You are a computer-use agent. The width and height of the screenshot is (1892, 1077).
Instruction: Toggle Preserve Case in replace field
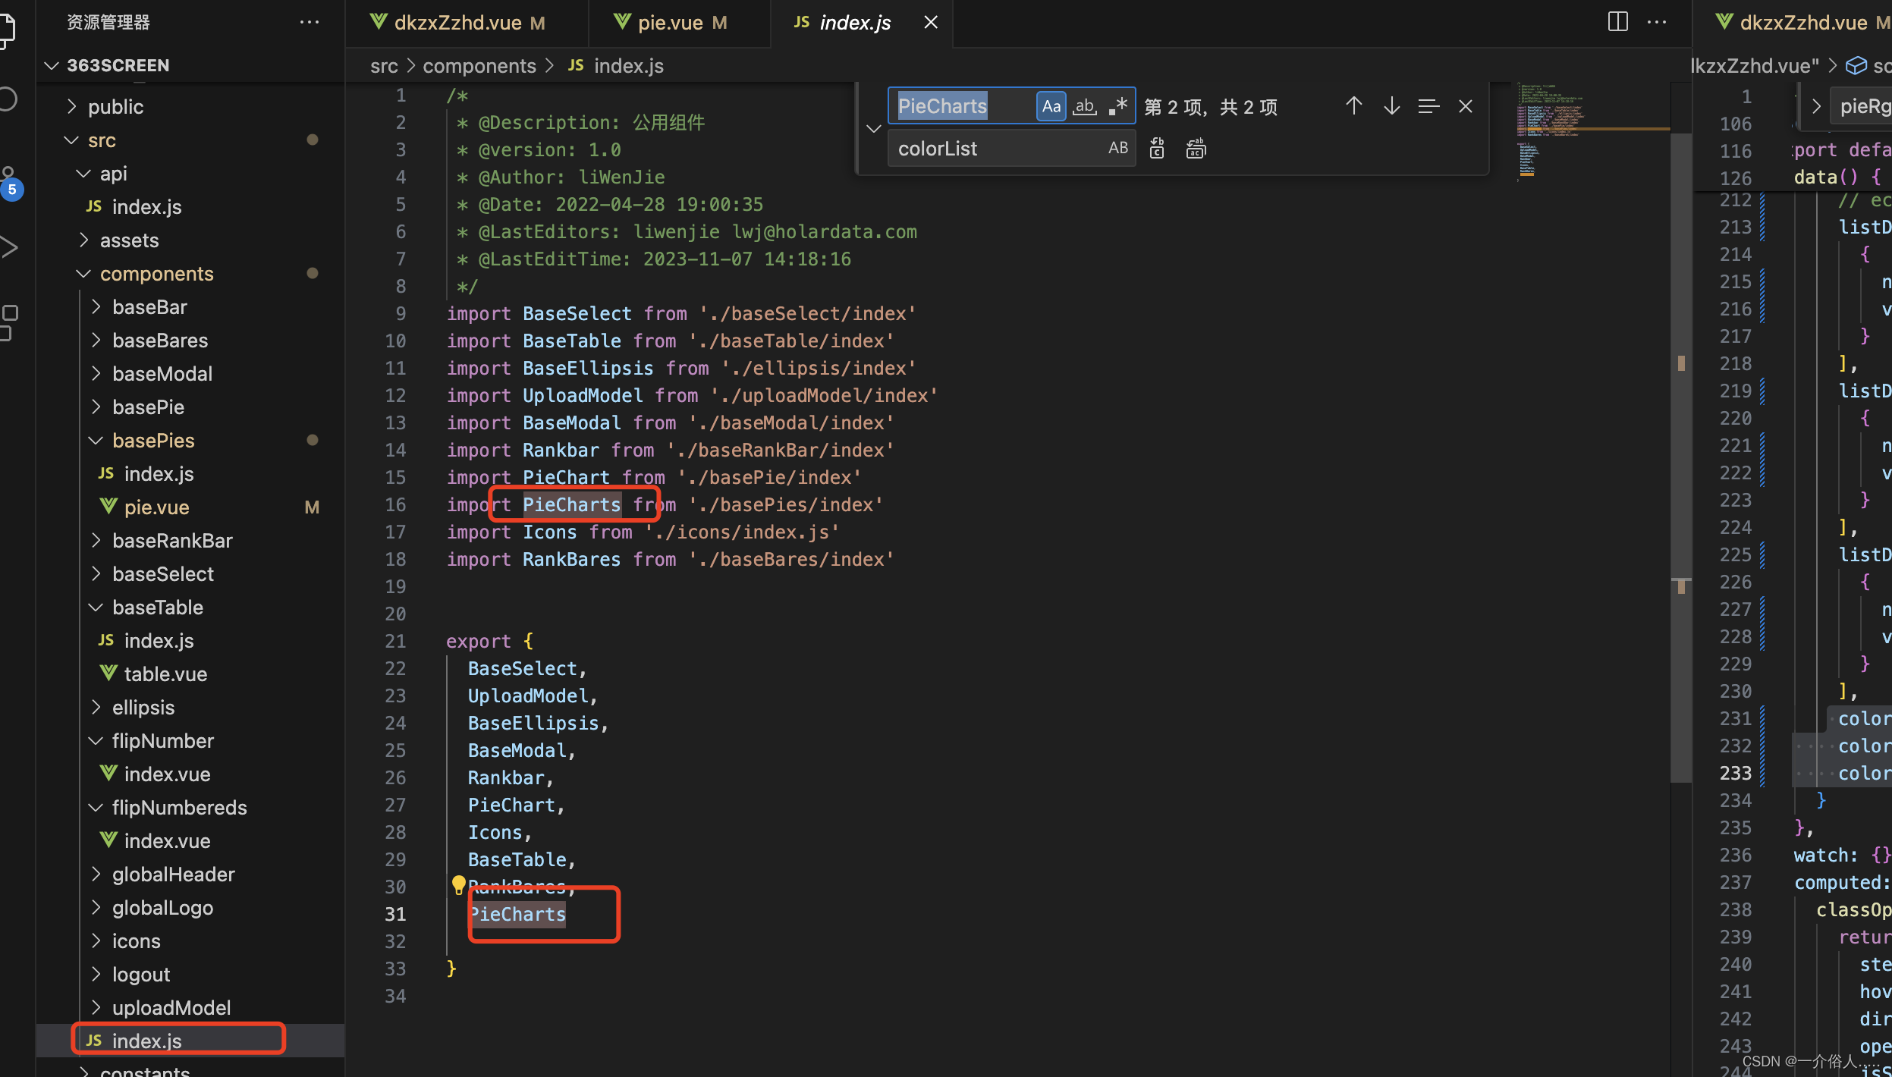pyautogui.click(x=1117, y=149)
